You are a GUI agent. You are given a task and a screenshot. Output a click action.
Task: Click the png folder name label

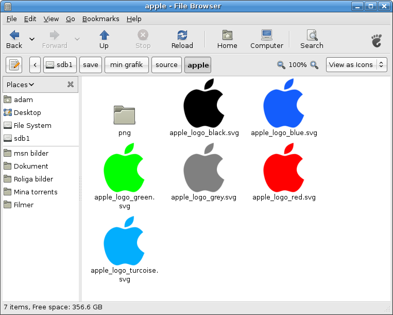tap(125, 133)
